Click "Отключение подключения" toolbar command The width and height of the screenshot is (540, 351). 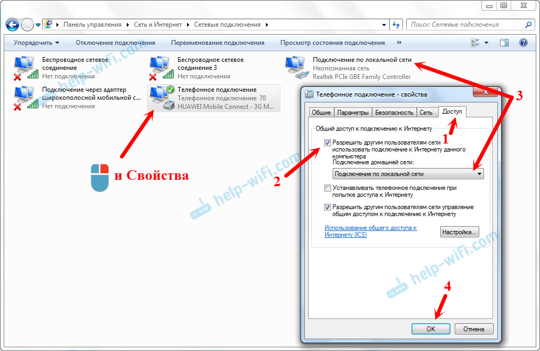click(115, 43)
